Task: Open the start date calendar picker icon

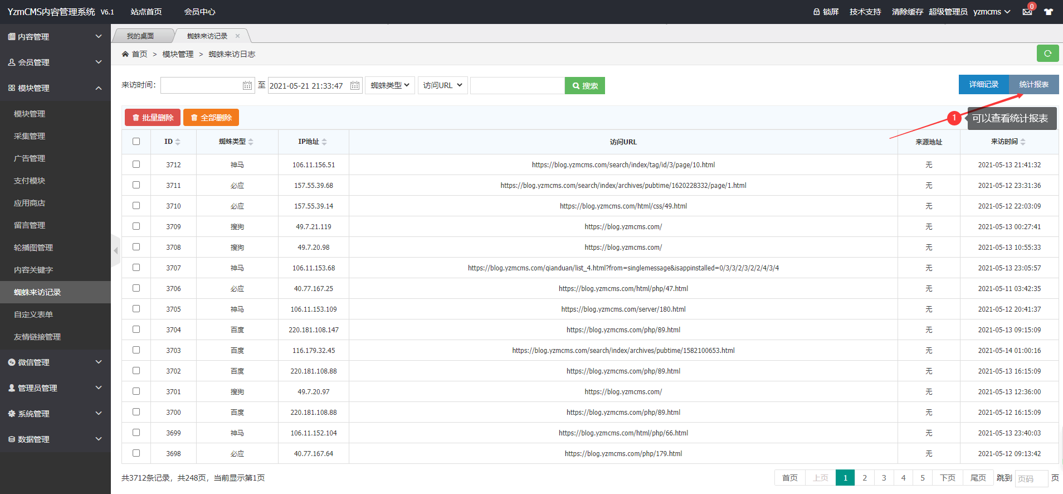Action: coord(247,85)
